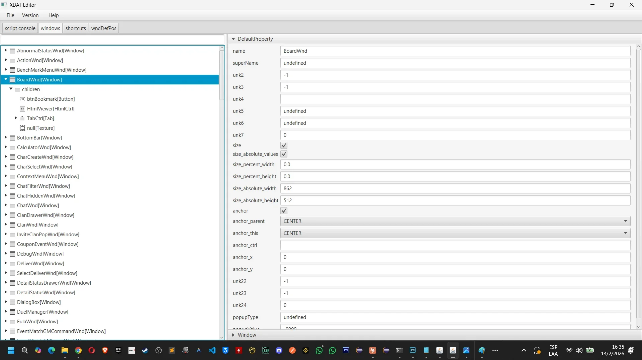Screen dimensions: 642x360
Task: Click the HtmlViewer HtmlCtrl icon
Action: (22, 109)
